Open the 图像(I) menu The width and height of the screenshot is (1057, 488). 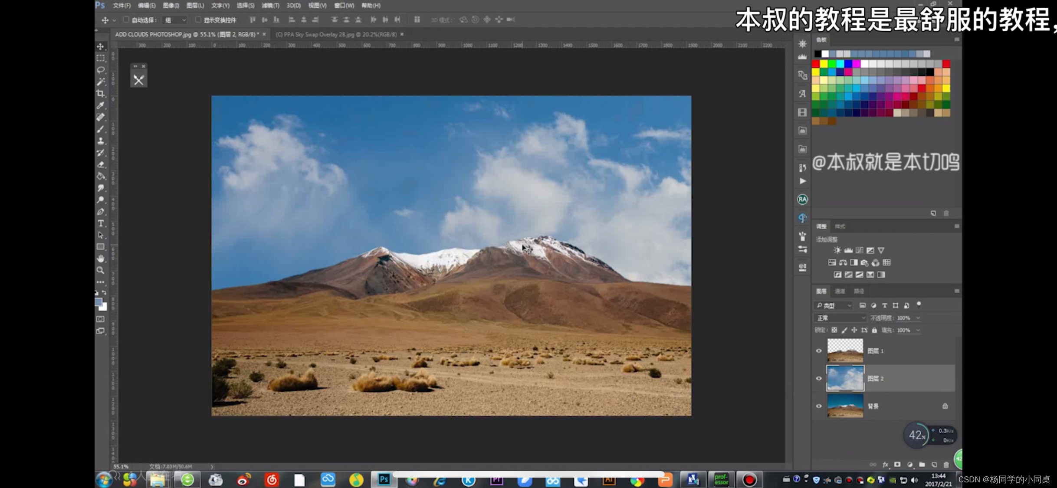(171, 6)
